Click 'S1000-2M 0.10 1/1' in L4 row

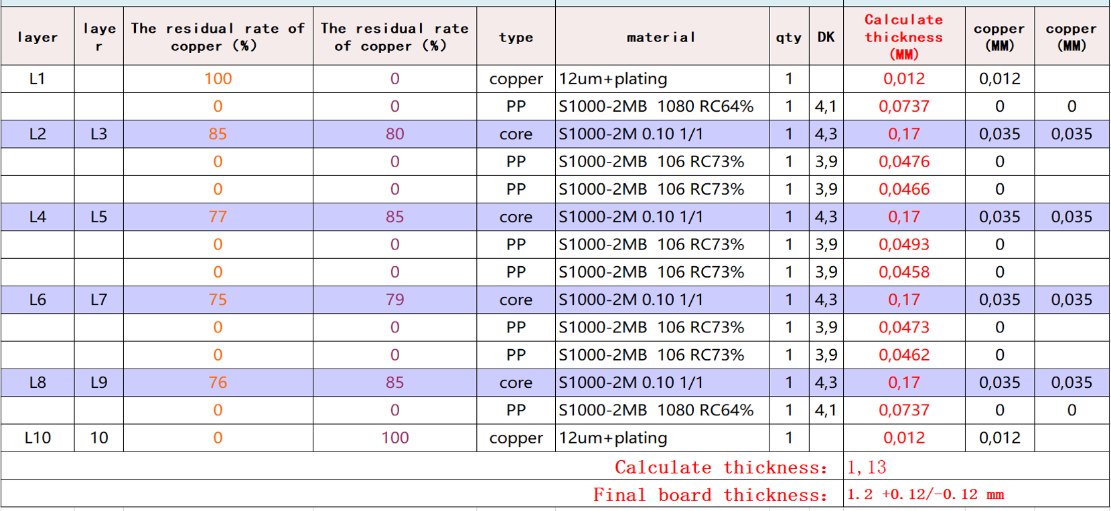[x=631, y=217]
